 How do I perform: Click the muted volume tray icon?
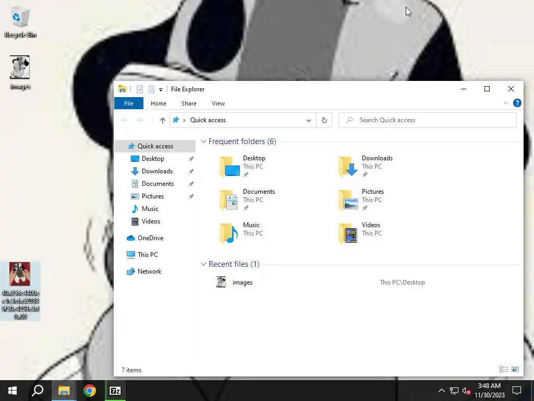click(x=466, y=391)
